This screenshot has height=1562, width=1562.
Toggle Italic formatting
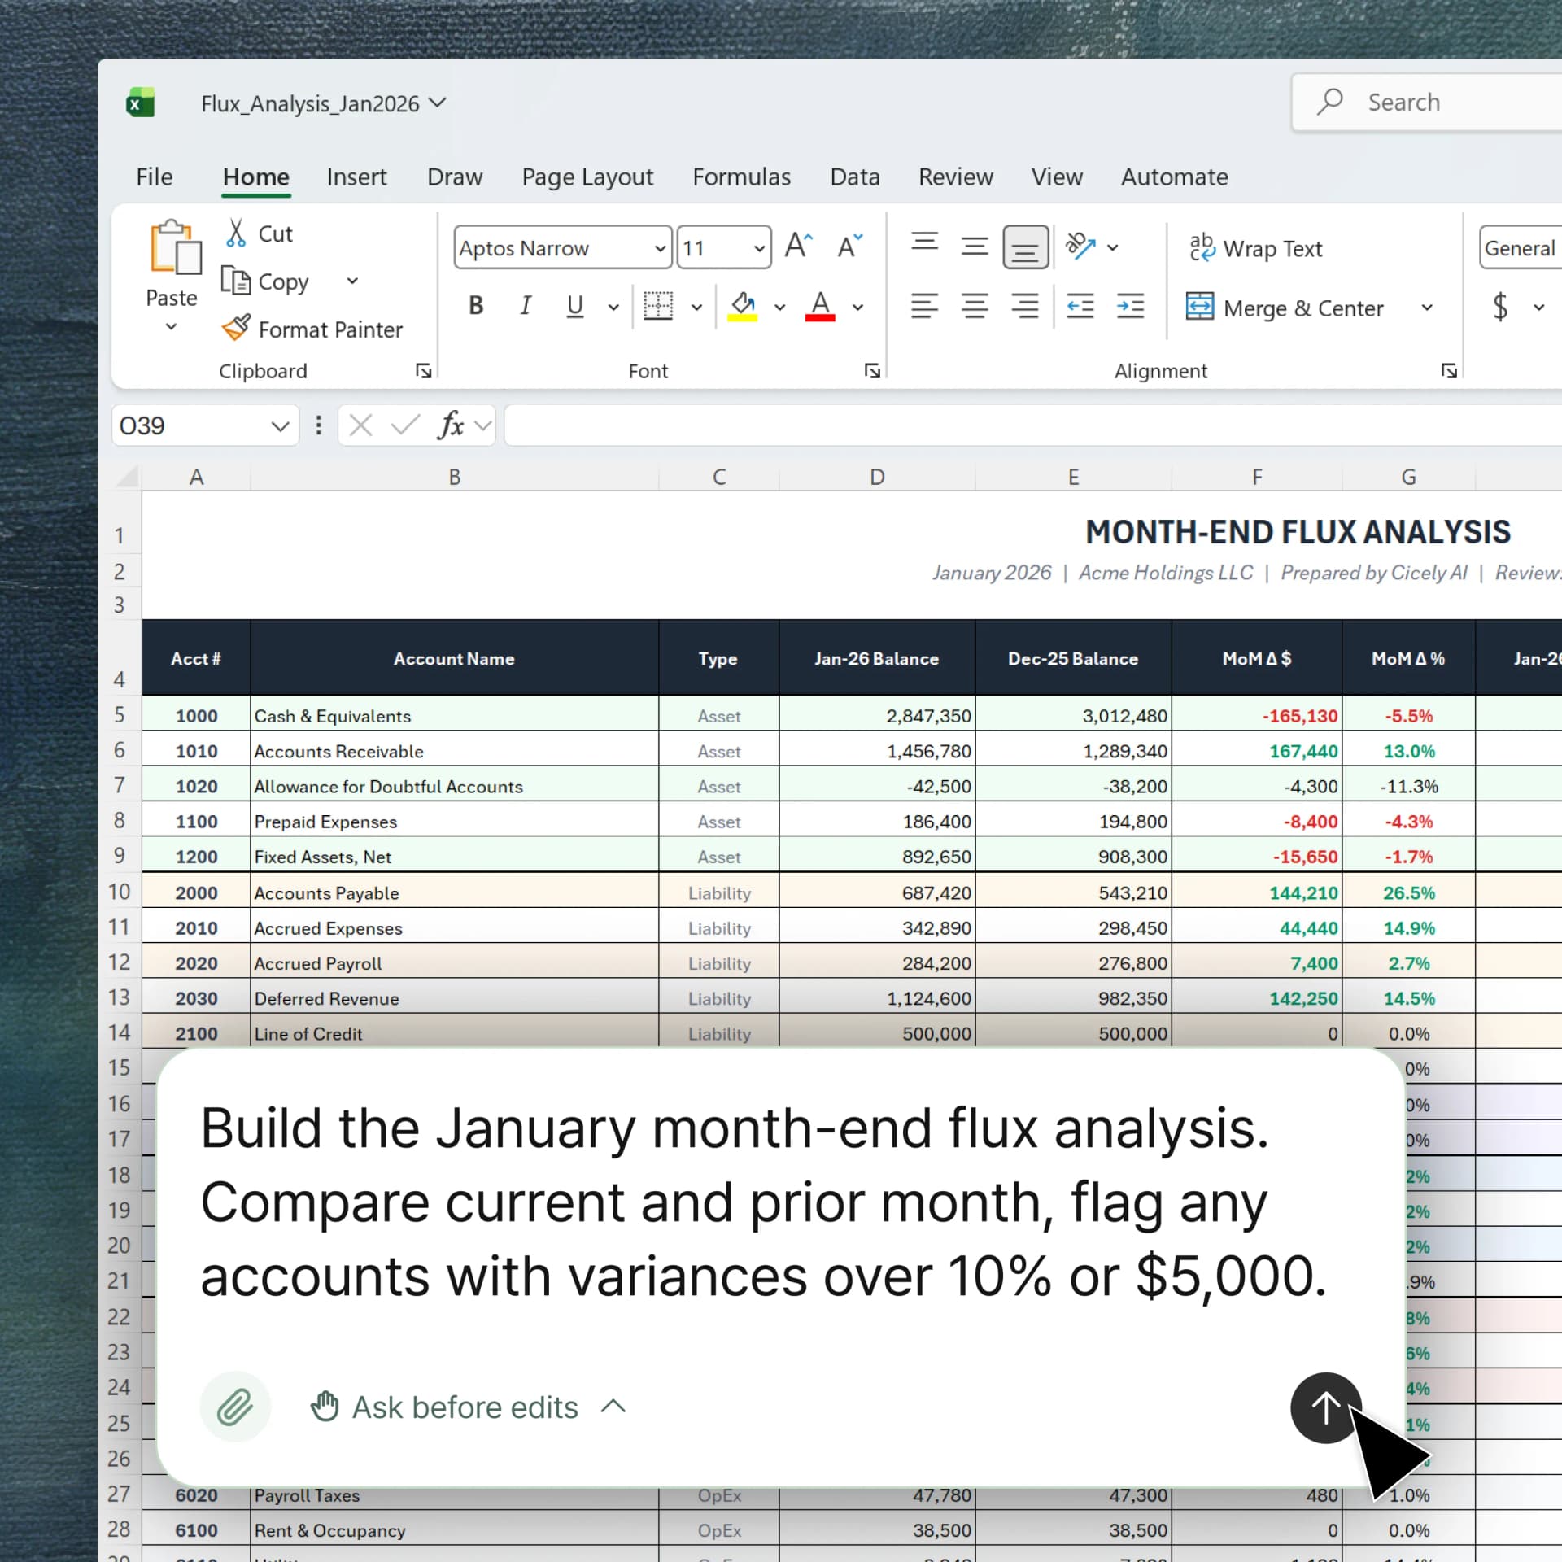525,306
